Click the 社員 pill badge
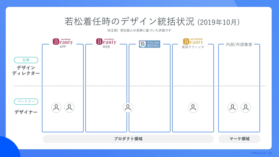 coord(26,60)
